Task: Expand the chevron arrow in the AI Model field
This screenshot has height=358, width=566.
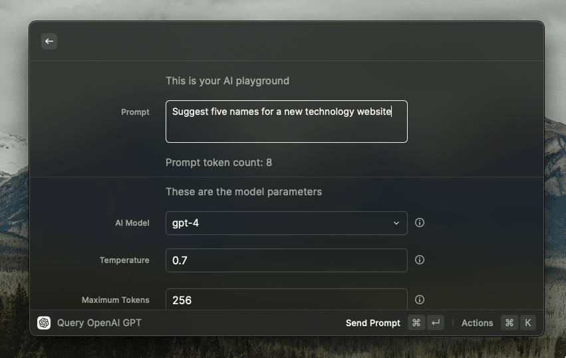Action: [396, 223]
